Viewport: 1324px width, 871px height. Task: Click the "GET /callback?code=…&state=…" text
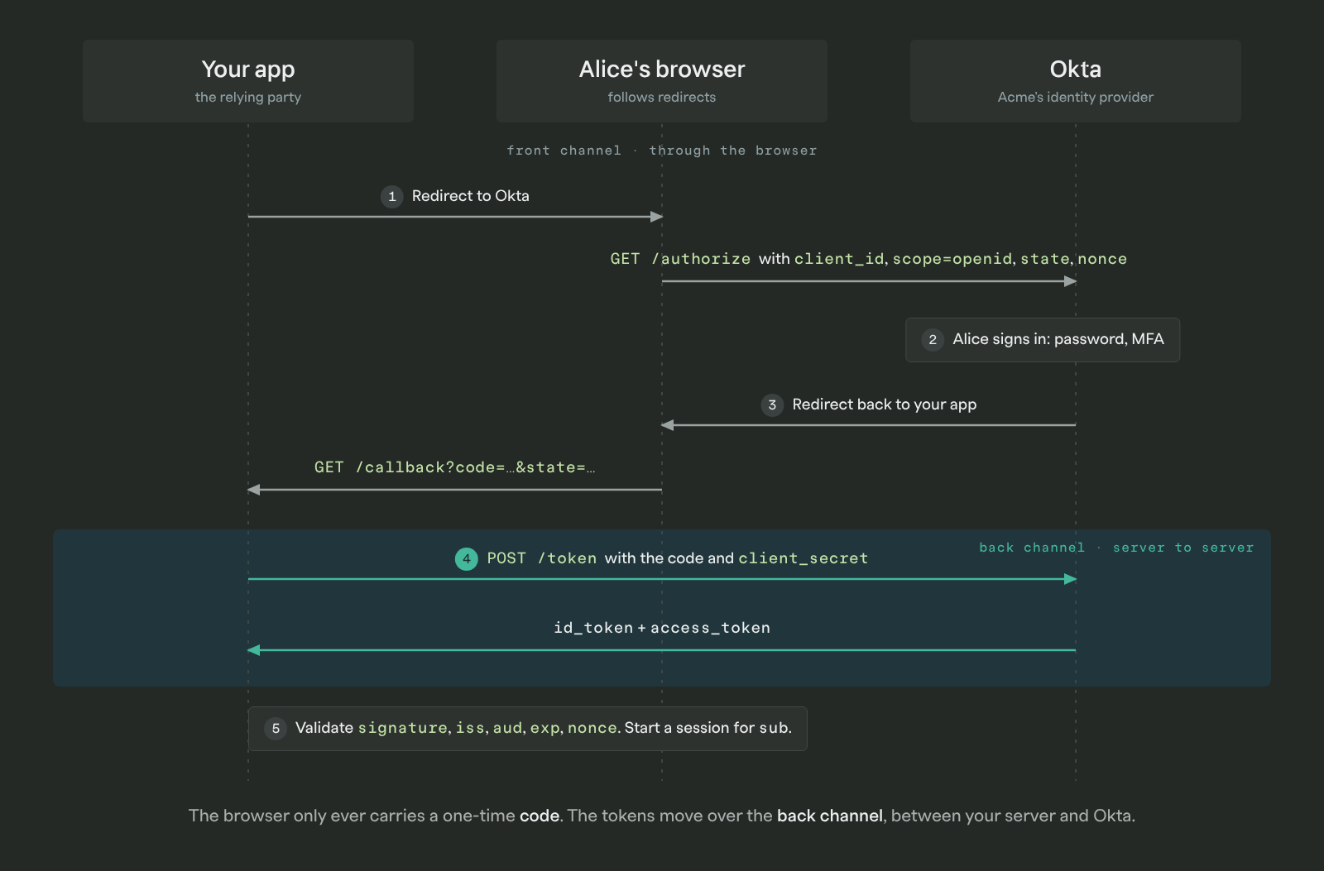click(x=454, y=467)
